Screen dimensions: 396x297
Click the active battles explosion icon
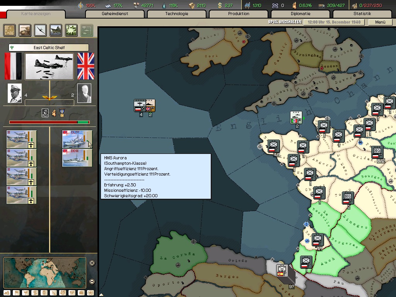(71, 30)
